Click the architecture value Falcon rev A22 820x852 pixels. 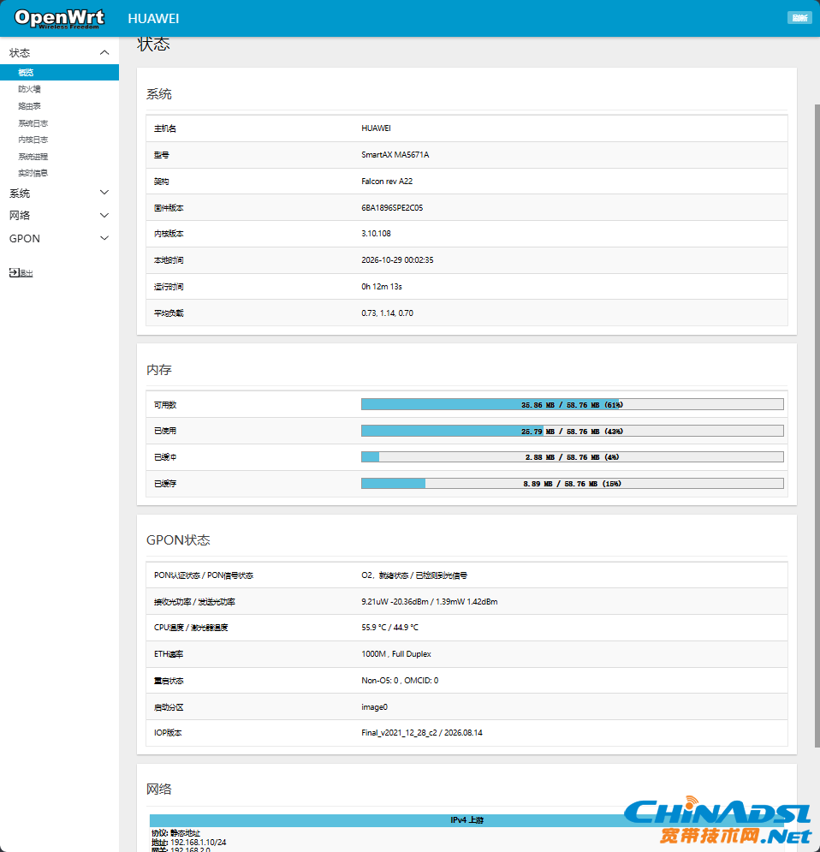pos(387,182)
